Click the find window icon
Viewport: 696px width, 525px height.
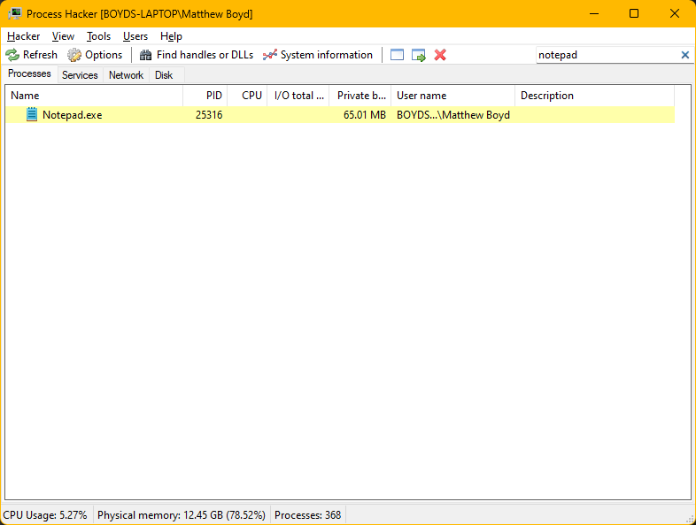[397, 55]
